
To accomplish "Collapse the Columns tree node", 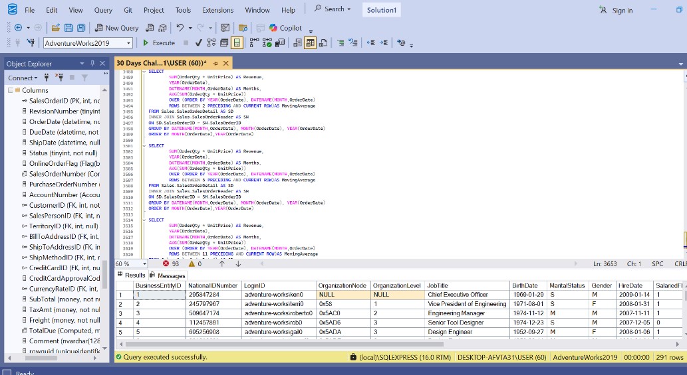I will pyautogui.click(x=11, y=90).
